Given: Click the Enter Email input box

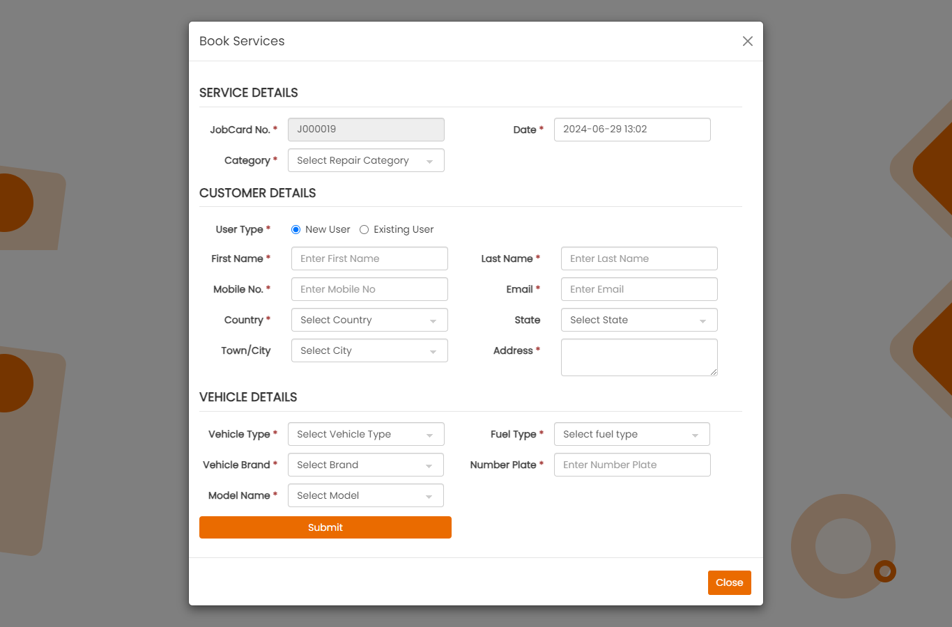Looking at the screenshot, I should (x=638, y=289).
